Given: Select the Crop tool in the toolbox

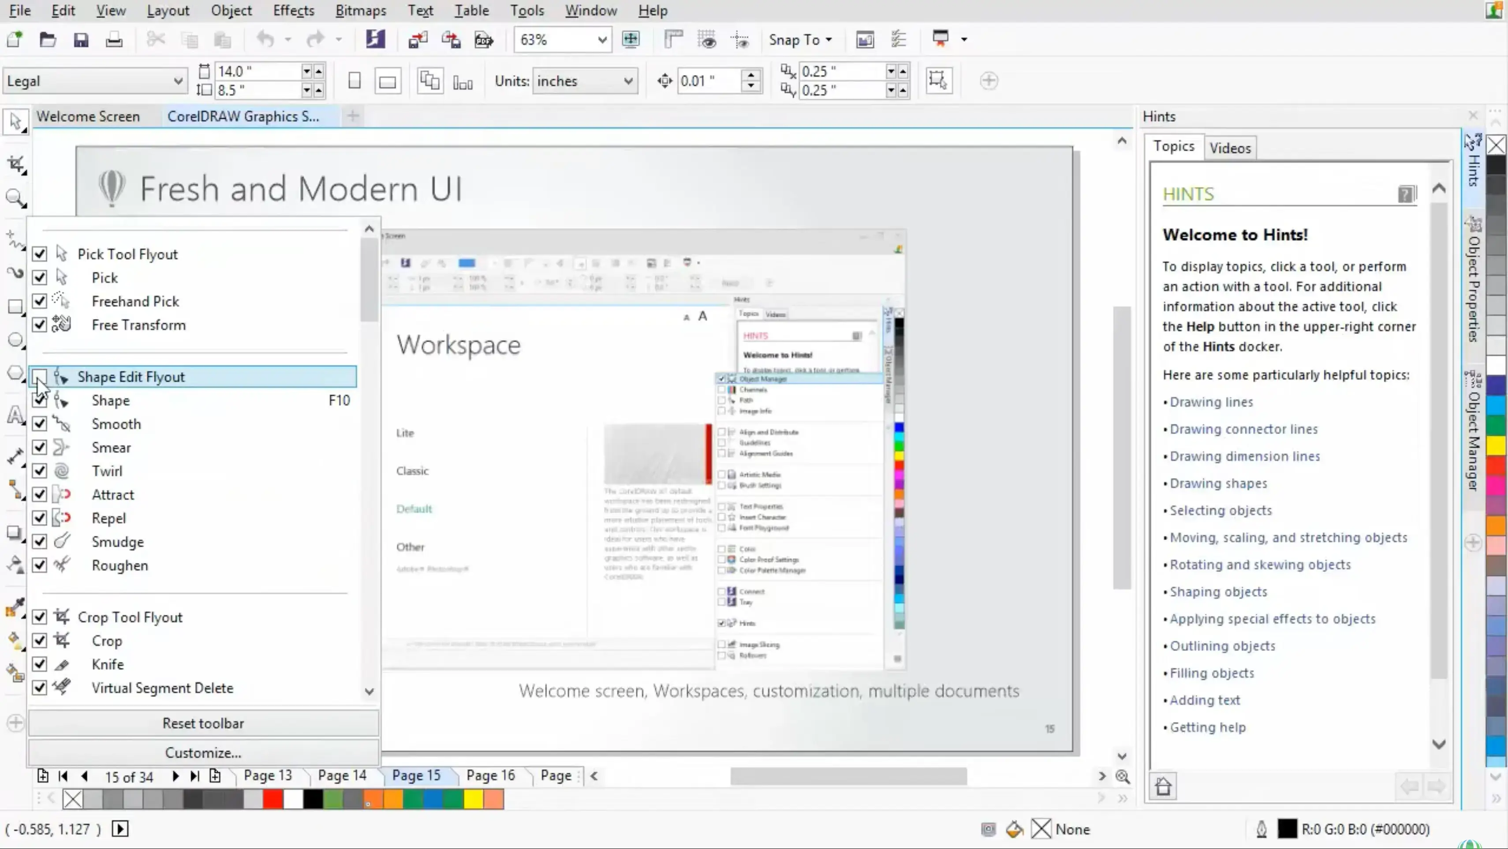Looking at the screenshot, I should point(15,165).
